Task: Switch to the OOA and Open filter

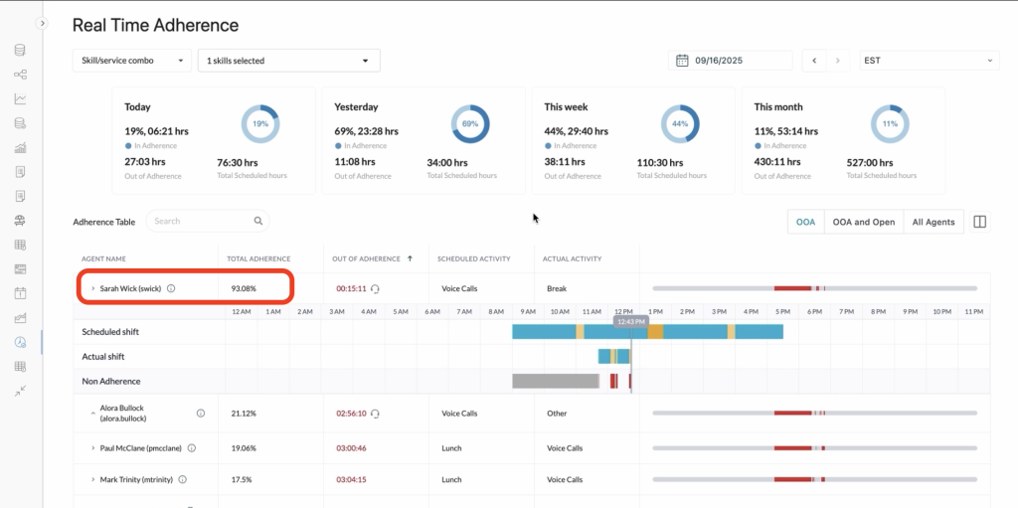Action: (863, 222)
